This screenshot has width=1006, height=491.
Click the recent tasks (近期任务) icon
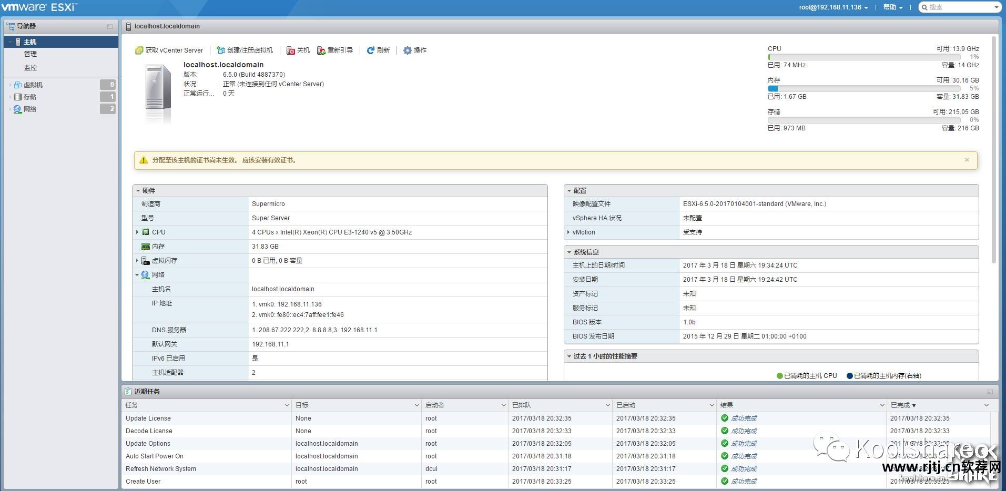(x=128, y=391)
